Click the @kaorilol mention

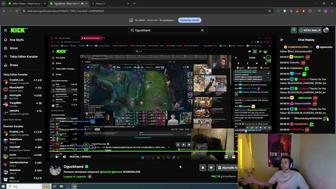tap(105, 172)
